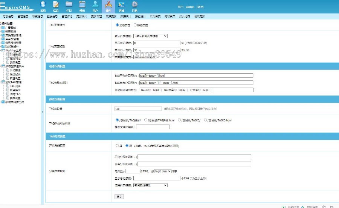Screen dimensions: 339x208
Task: Collapse the 多功能推送插件 tree node
Action: coord(1,66)
